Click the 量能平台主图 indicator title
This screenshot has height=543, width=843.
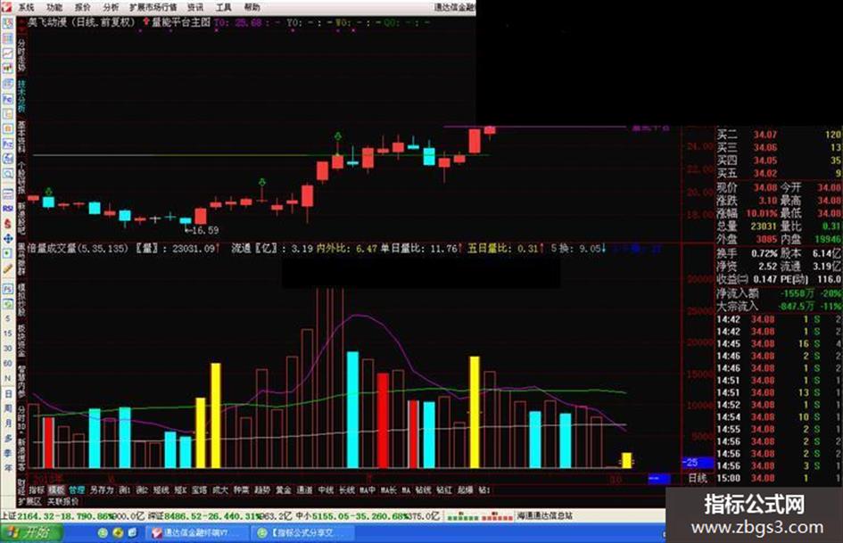(180, 22)
